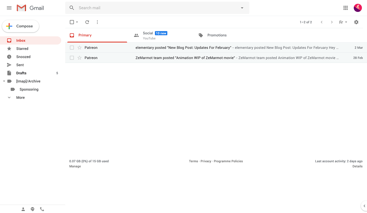Open the Google apps grid
This screenshot has height=213, width=367.
coord(345,8)
